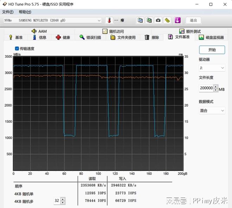Switch to the 擦除 tab
The image size is (232, 208).
(x=152, y=37)
